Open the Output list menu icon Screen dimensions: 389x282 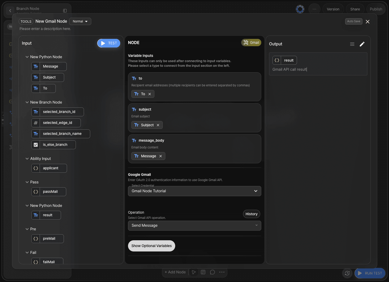point(352,44)
